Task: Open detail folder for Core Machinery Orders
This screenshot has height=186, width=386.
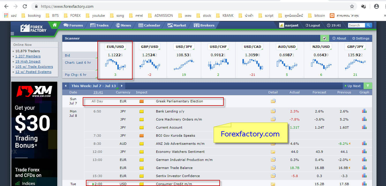Action: 273,119
